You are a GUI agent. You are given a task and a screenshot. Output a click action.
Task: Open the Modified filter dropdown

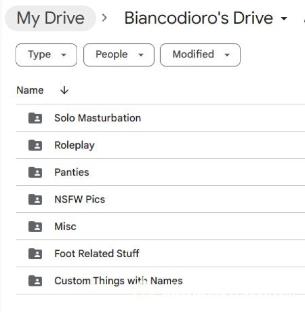click(200, 54)
